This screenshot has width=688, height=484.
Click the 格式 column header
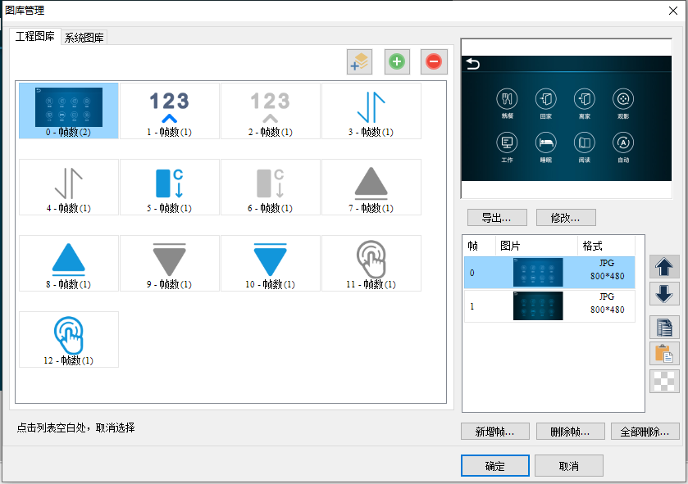[606, 246]
